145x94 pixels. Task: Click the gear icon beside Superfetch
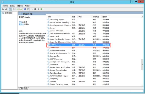(48, 64)
